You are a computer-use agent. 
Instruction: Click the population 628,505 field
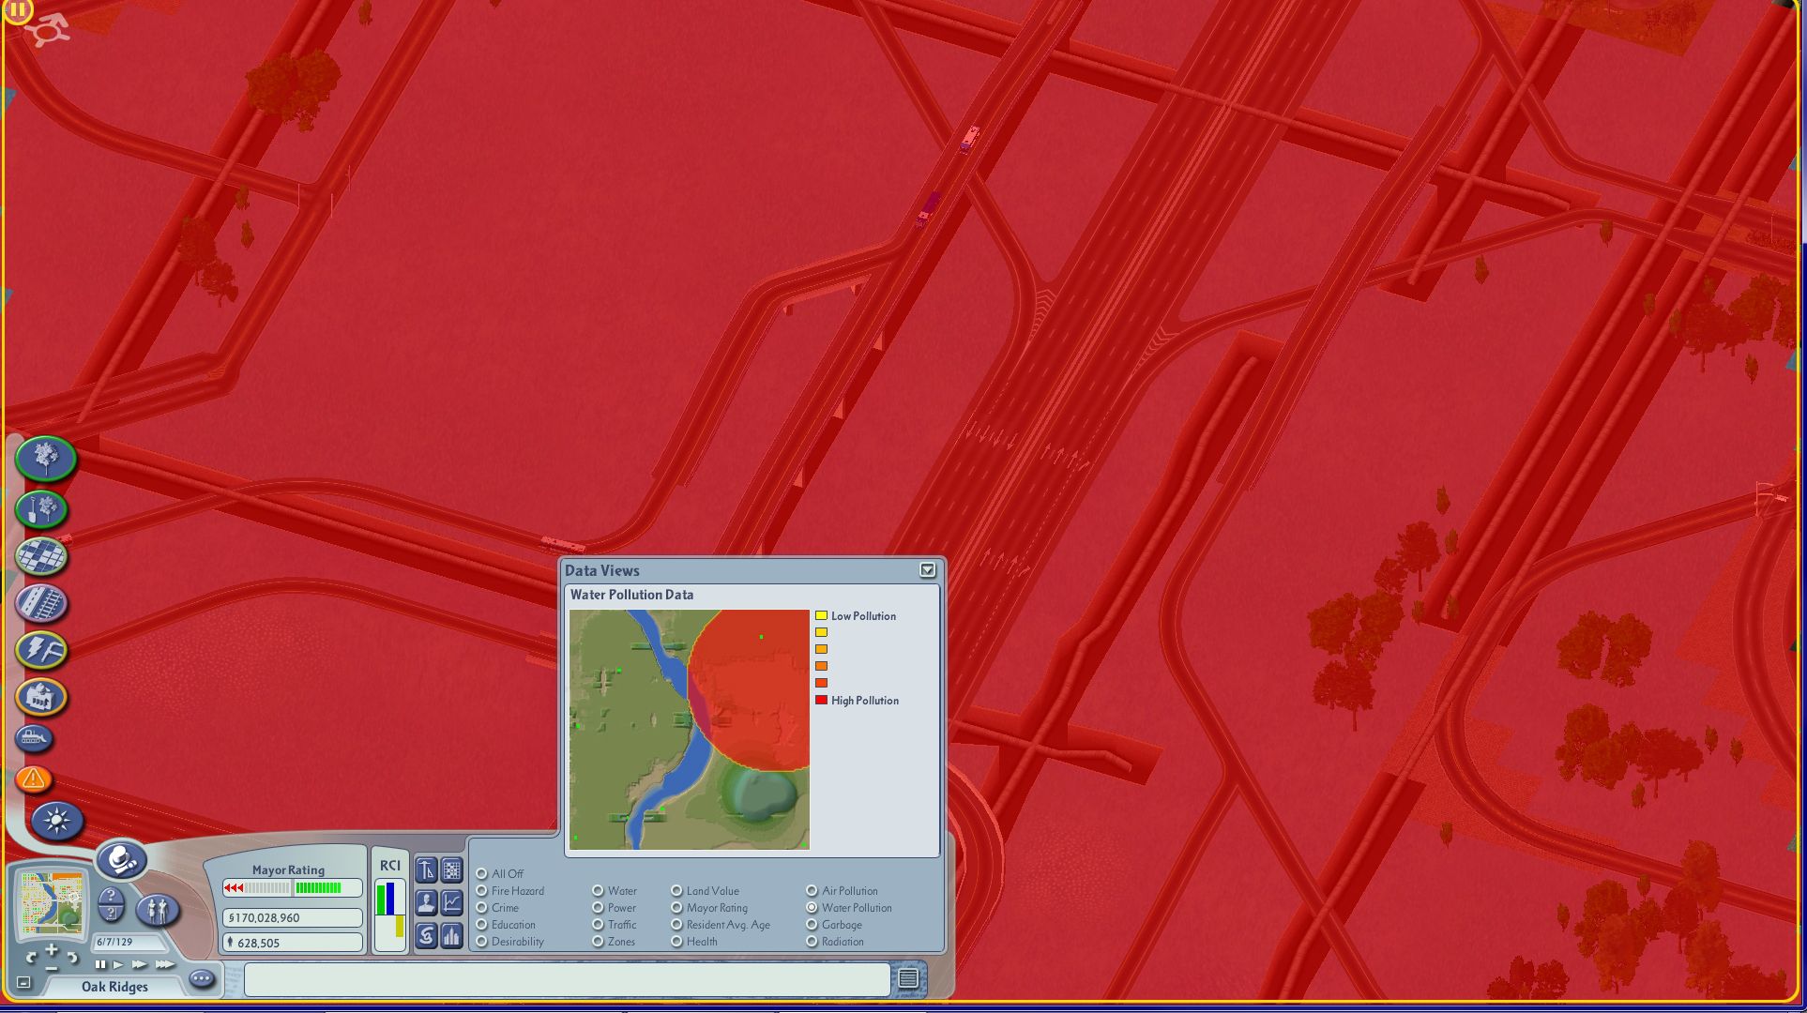[x=292, y=942]
